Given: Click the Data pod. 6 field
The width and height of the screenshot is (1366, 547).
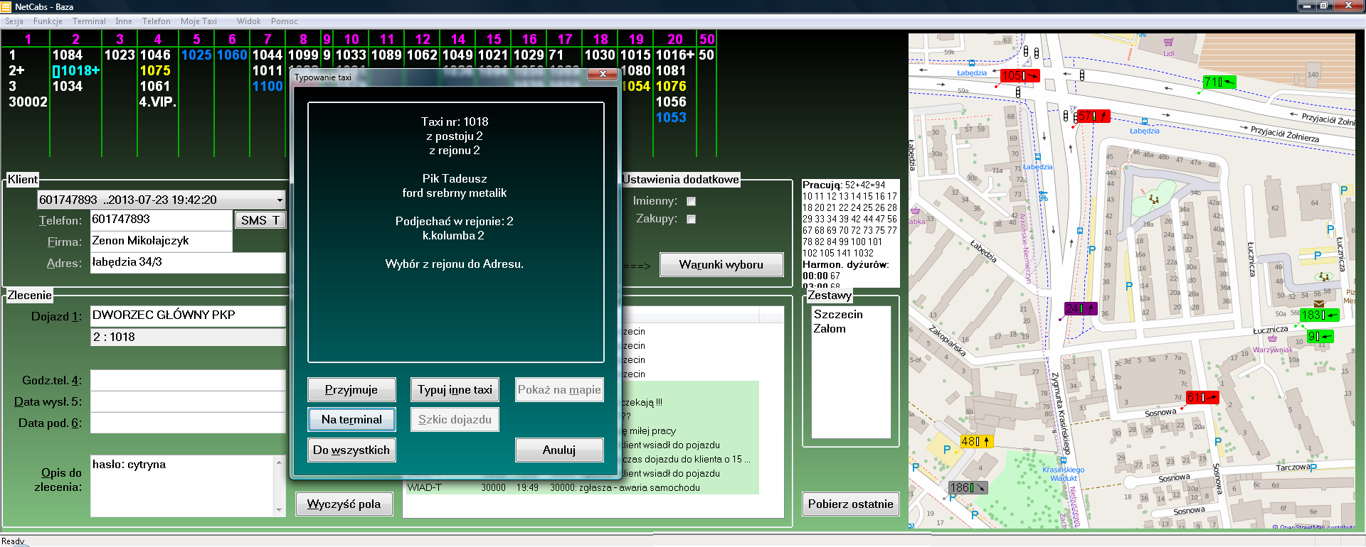Looking at the screenshot, I should pos(188,423).
